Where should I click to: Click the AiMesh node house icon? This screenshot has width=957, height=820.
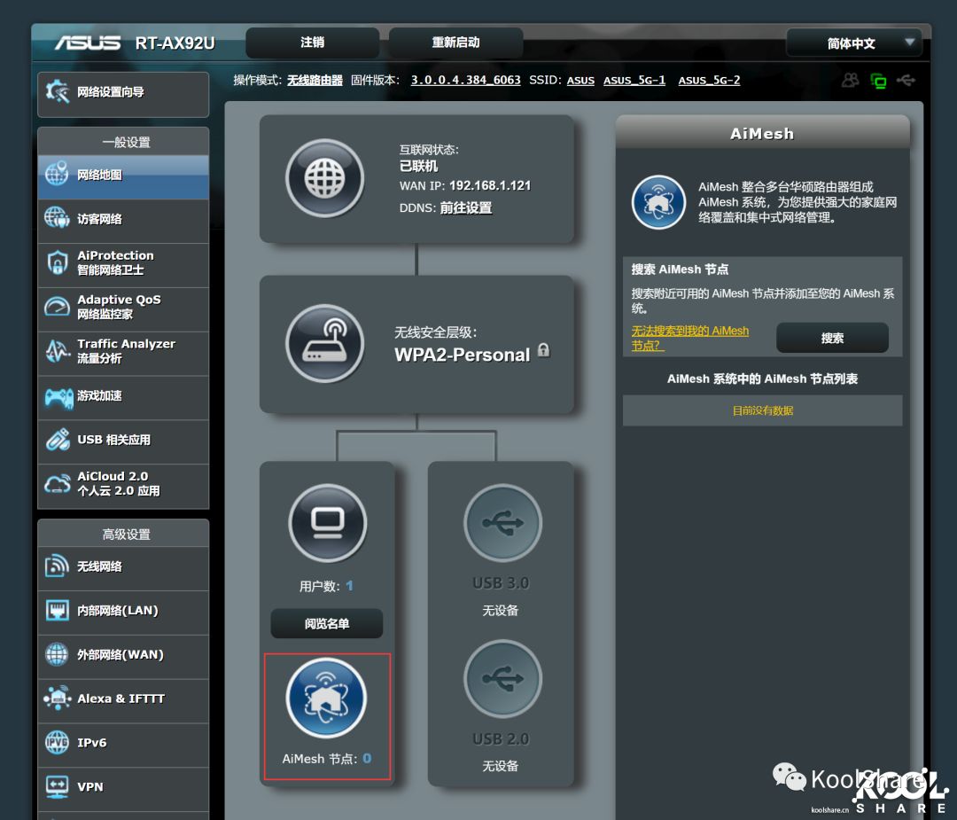coord(326,698)
